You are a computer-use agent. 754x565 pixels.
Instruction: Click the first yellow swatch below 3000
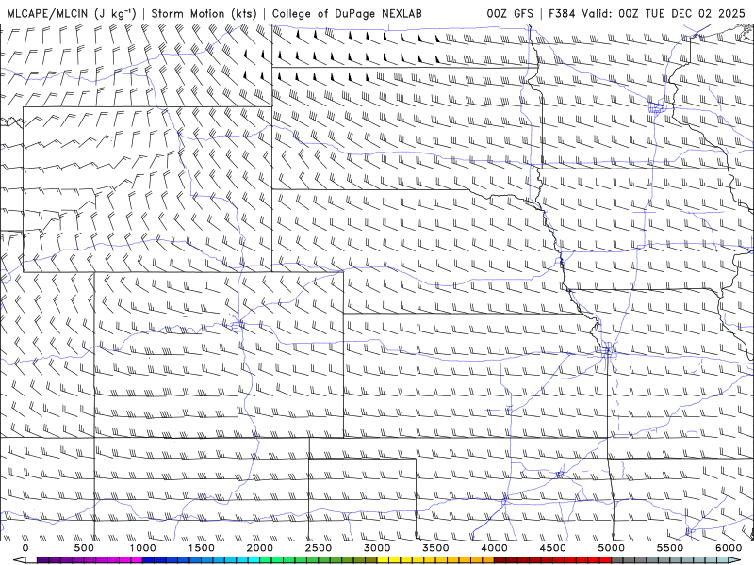point(384,560)
